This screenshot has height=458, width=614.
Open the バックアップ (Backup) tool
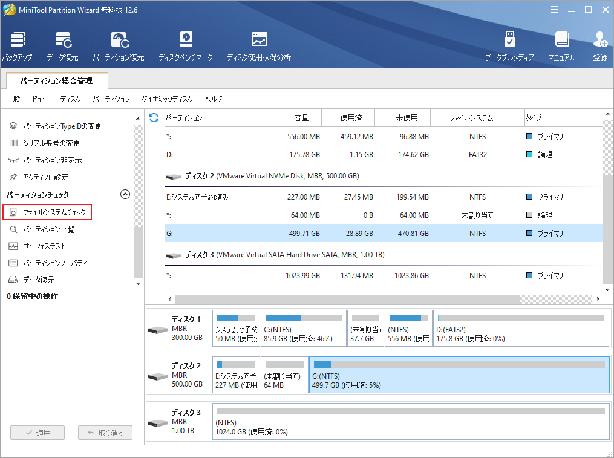coord(17,46)
